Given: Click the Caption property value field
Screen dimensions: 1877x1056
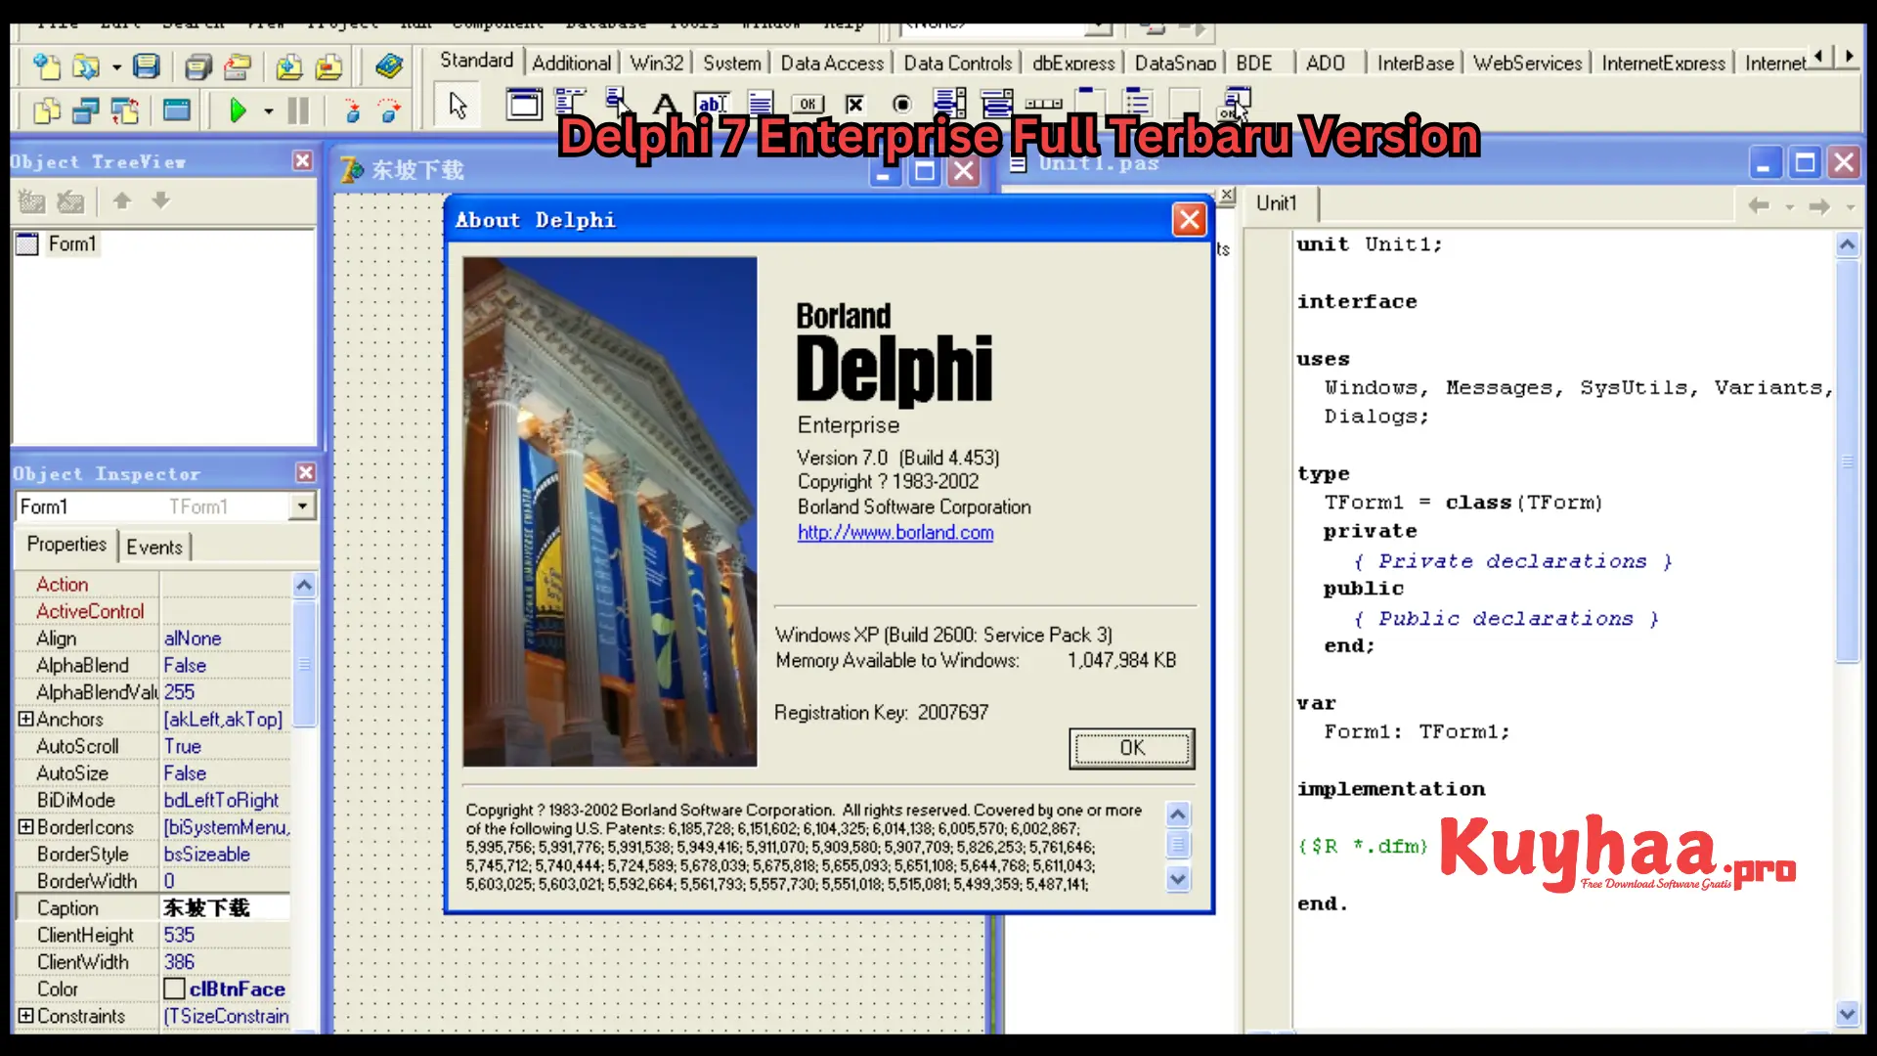Looking at the screenshot, I should pyautogui.click(x=226, y=908).
